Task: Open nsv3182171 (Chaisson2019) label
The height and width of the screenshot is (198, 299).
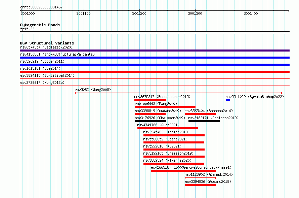Action: [x=213, y=118]
